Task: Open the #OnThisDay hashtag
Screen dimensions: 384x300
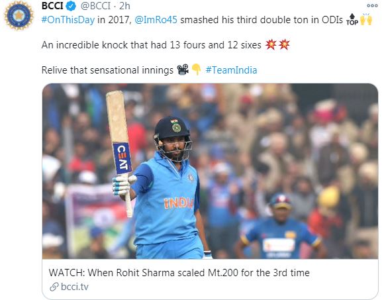Action: 68,20
